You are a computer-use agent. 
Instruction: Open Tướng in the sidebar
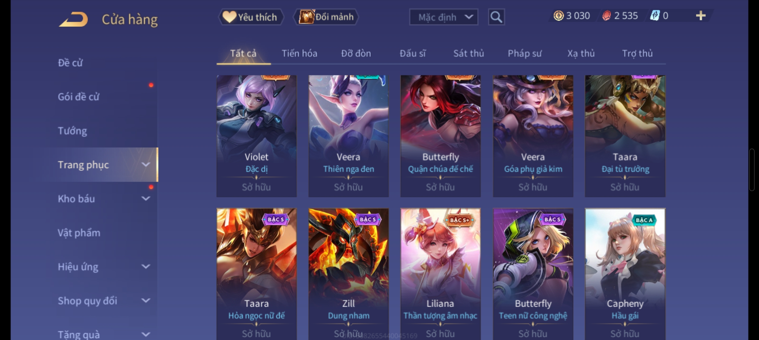point(72,131)
